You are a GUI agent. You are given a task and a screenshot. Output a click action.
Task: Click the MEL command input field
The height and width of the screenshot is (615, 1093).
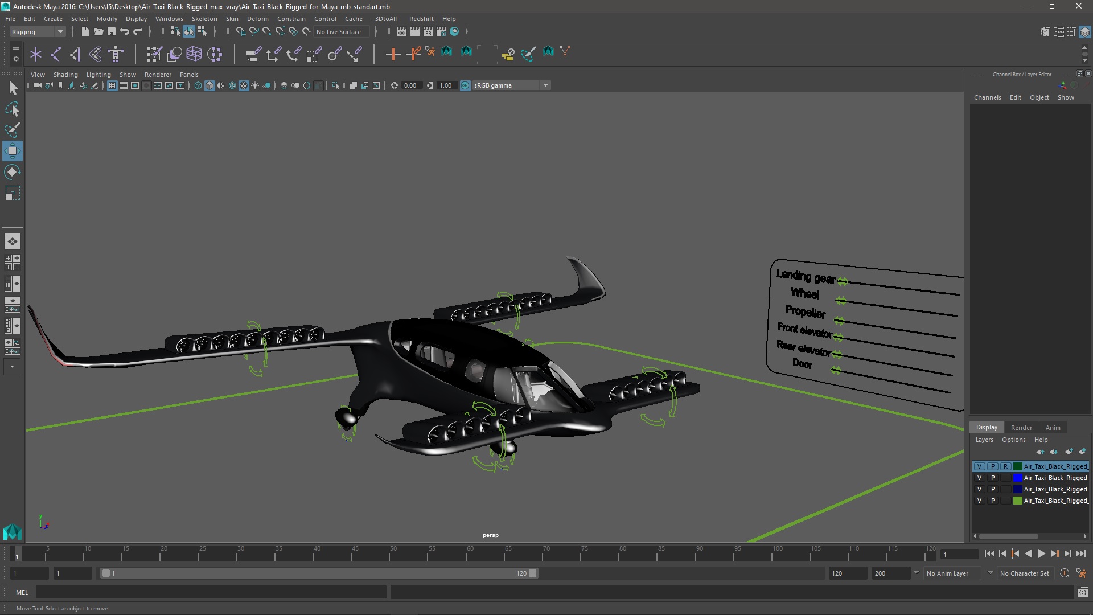click(x=211, y=592)
